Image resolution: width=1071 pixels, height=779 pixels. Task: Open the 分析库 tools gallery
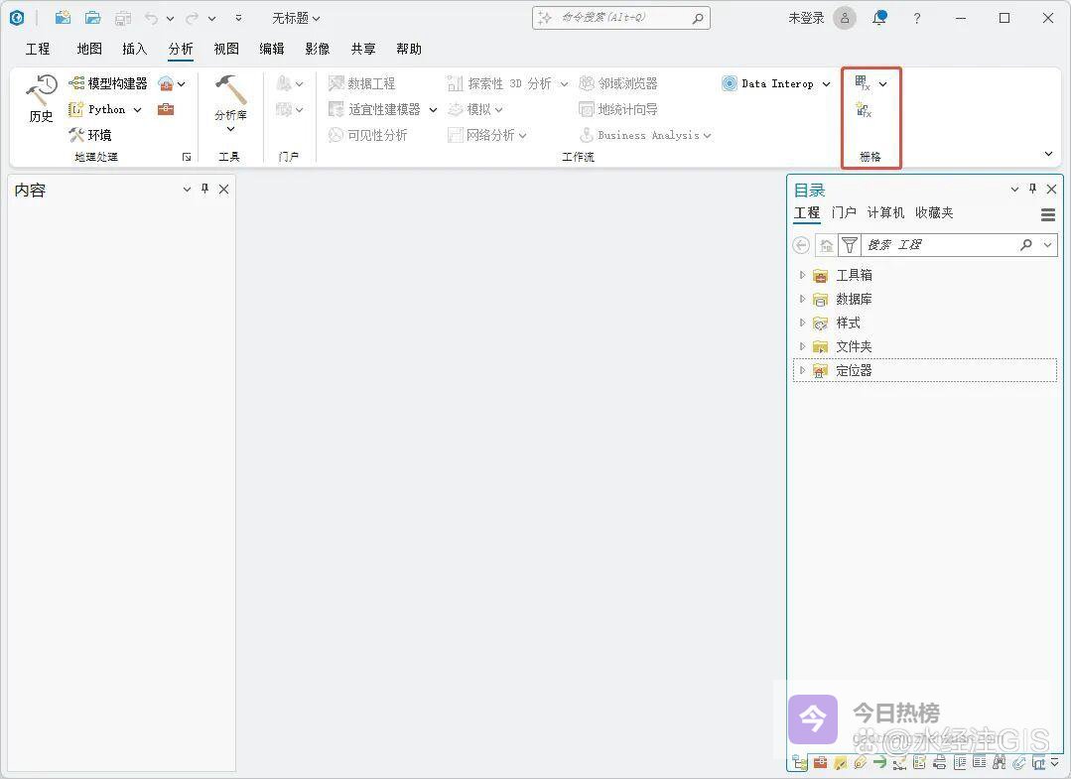[x=230, y=103]
